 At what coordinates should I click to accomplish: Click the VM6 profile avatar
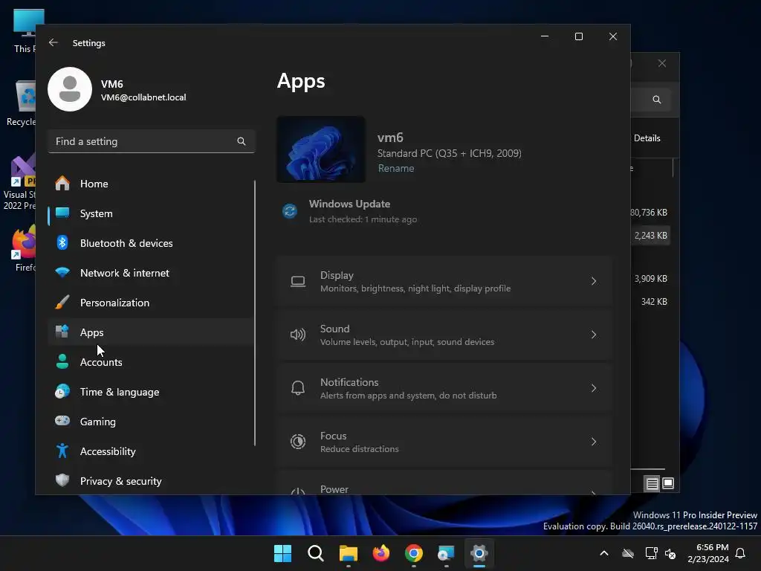[70, 89]
